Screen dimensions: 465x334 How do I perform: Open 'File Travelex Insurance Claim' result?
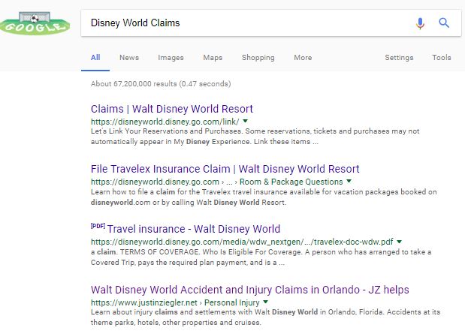pos(225,169)
